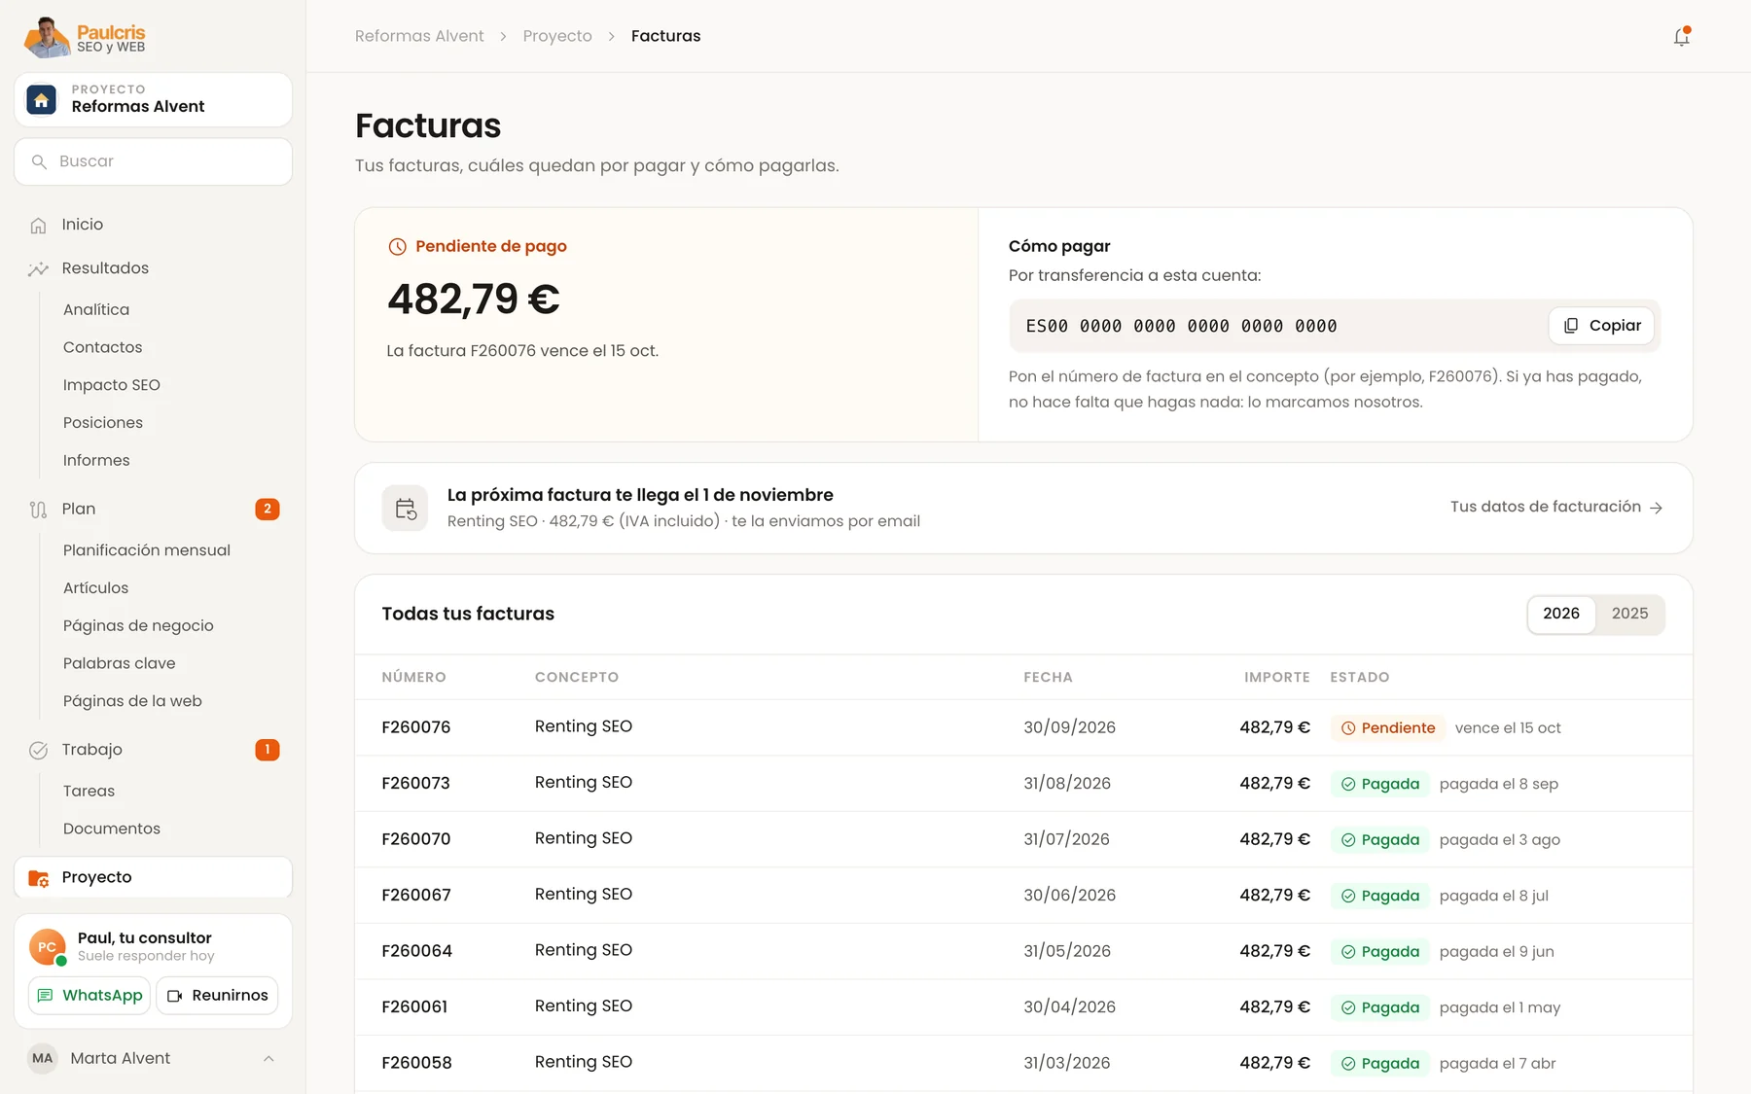The image size is (1751, 1094).
Task: Switch invoices to year 2025
Action: point(1629,614)
